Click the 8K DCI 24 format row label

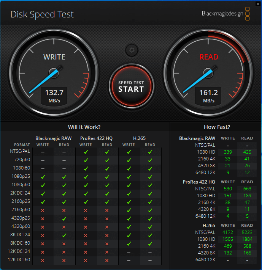(x=20, y=235)
